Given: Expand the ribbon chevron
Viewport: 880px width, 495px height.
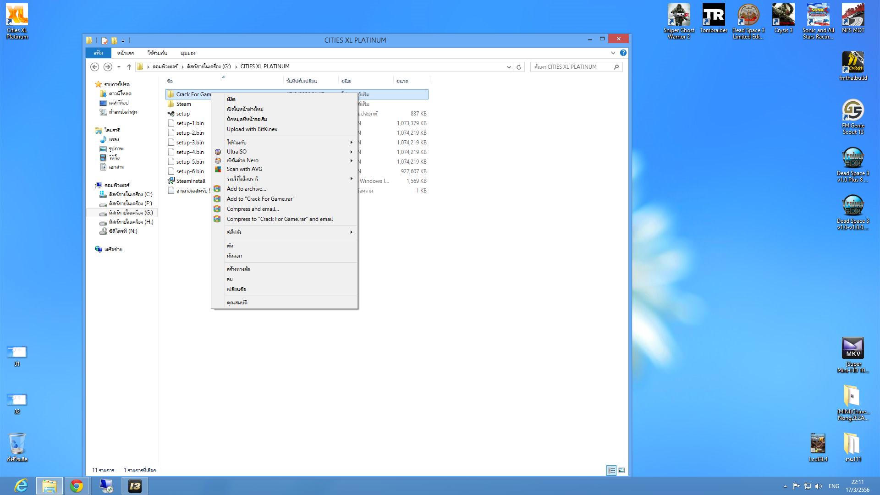Looking at the screenshot, I should point(613,53).
